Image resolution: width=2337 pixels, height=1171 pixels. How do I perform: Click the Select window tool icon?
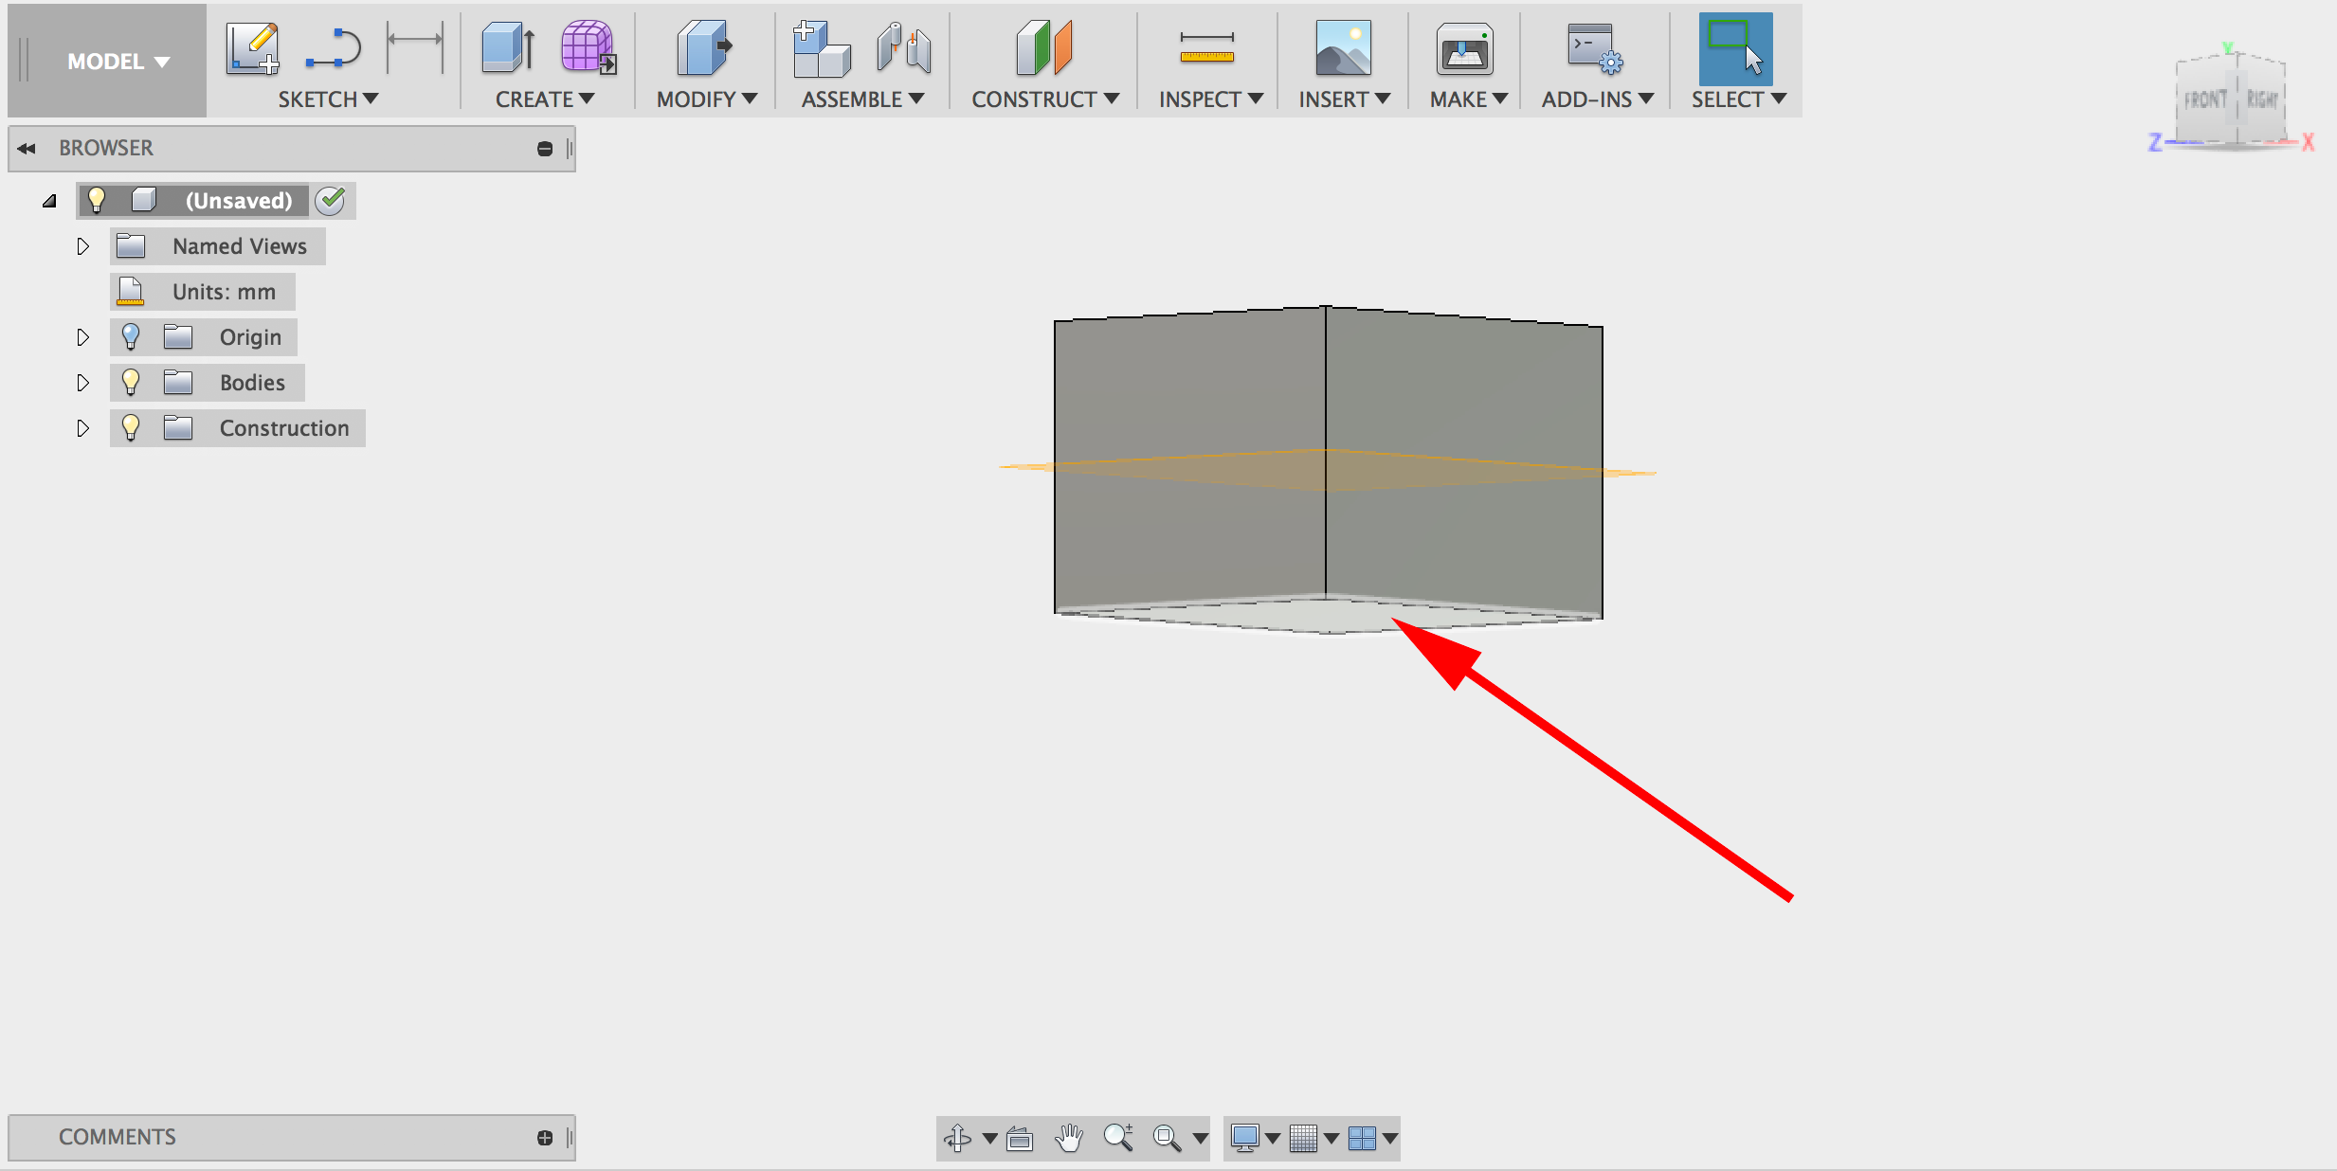[1735, 48]
